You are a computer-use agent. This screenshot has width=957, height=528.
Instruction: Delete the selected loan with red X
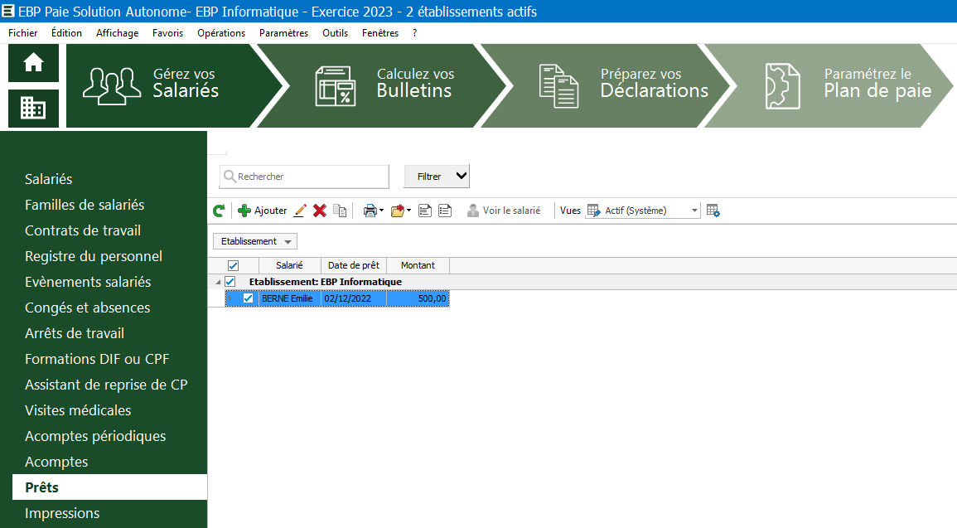coord(319,211)
